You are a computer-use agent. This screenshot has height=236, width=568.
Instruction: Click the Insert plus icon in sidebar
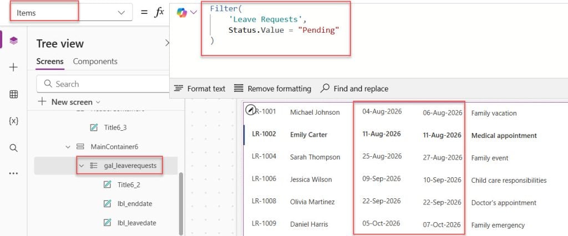coord(13,68)
